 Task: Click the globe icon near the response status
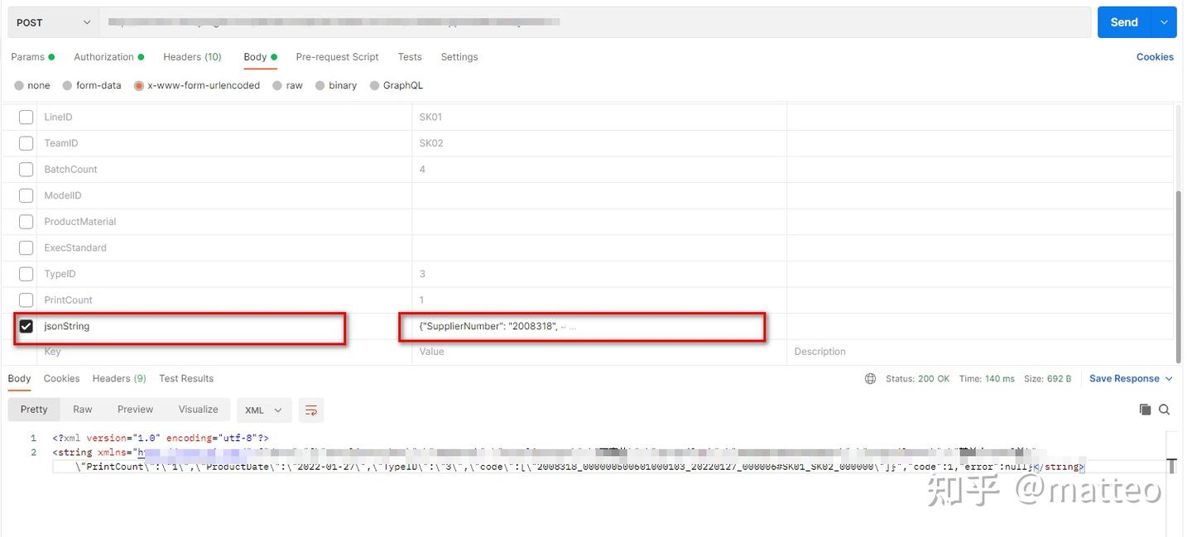[869, 378]
